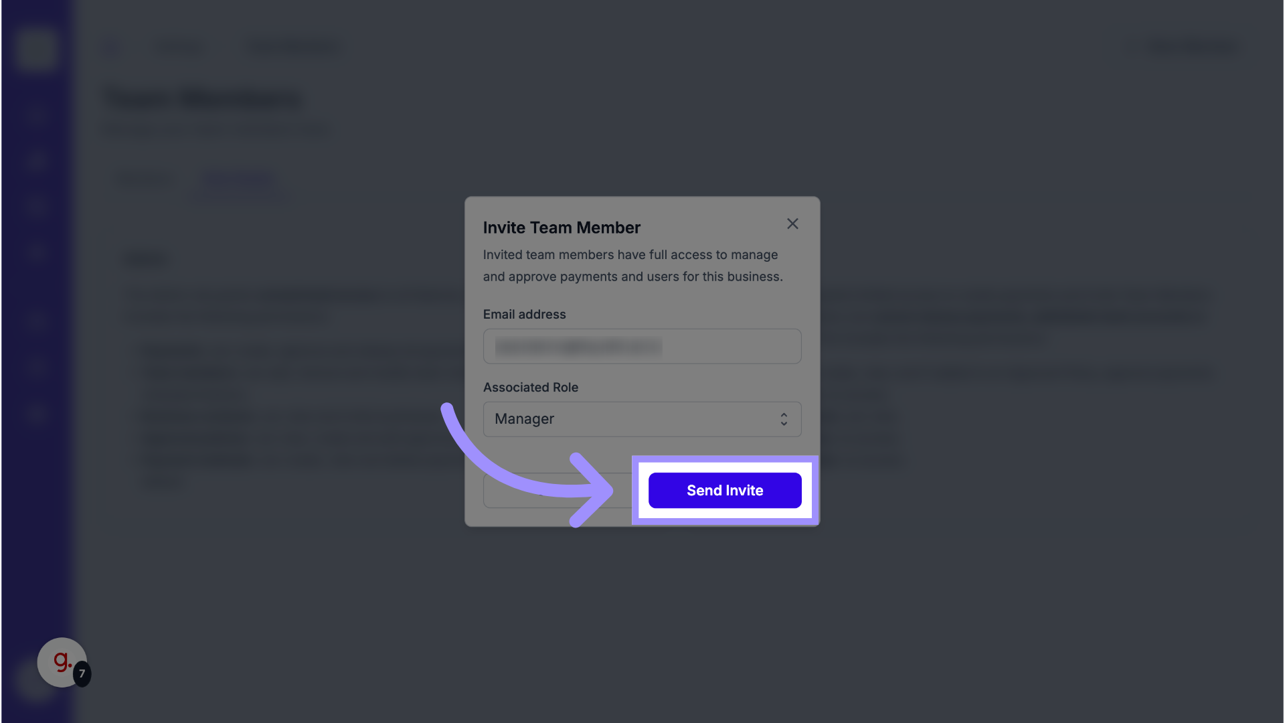Click the first blurred breadcrumb icon at the top of the page

111,48
